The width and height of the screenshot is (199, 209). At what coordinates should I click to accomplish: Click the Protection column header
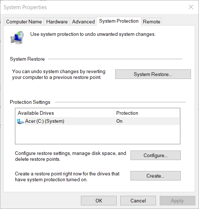[147, 113]
